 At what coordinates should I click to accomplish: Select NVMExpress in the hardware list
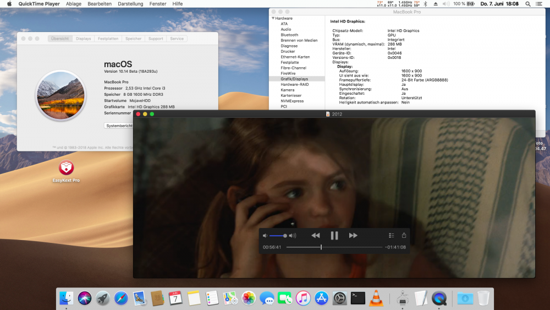292,101
